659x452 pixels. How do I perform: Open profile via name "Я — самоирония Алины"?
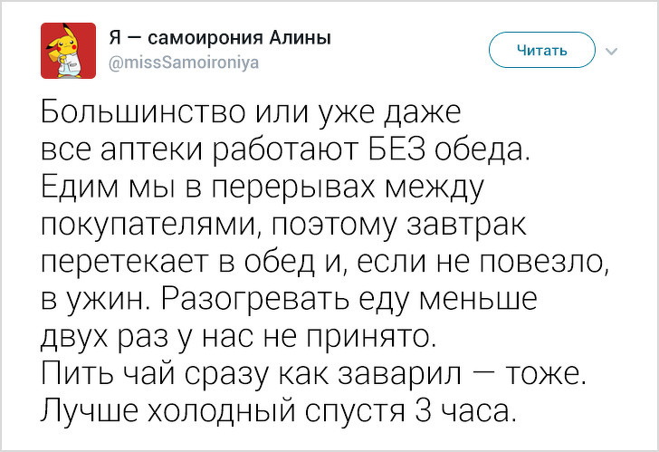pos(219,38)
